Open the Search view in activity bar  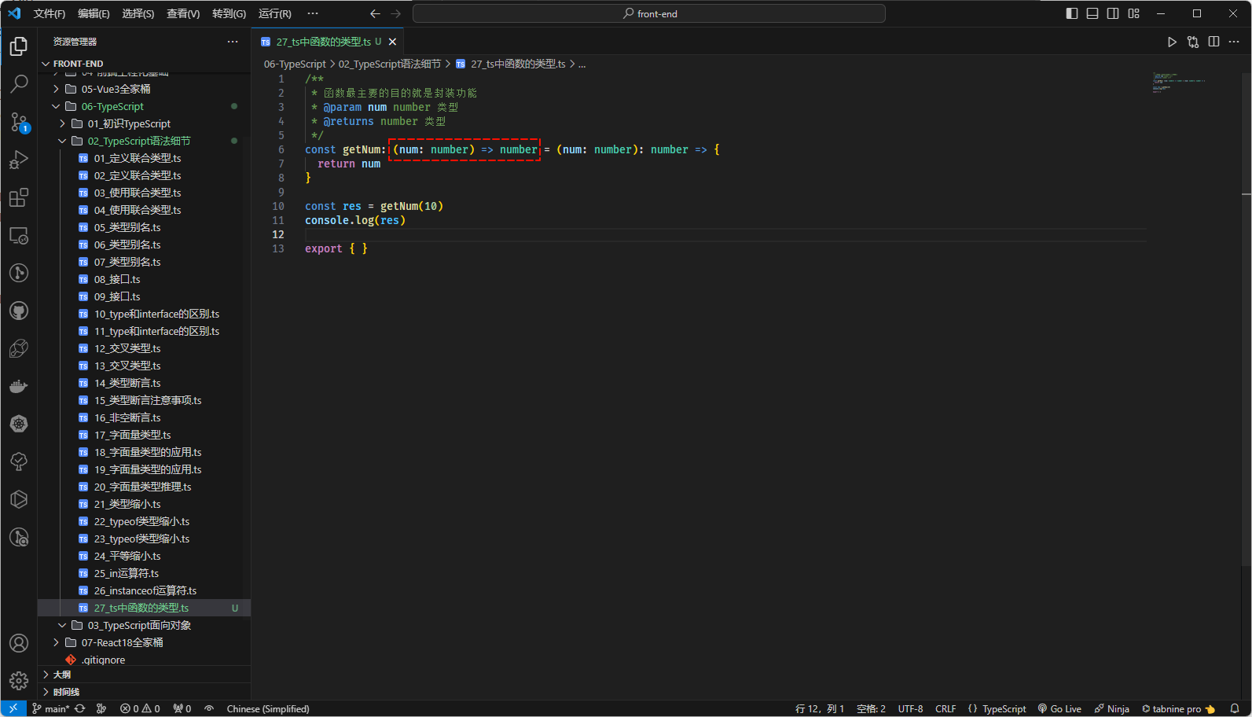coord(19,83)
